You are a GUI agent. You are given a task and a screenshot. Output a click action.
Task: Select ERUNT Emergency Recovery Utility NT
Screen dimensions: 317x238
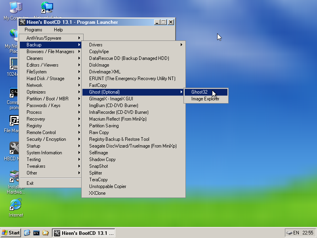click(x=134, y=79)
